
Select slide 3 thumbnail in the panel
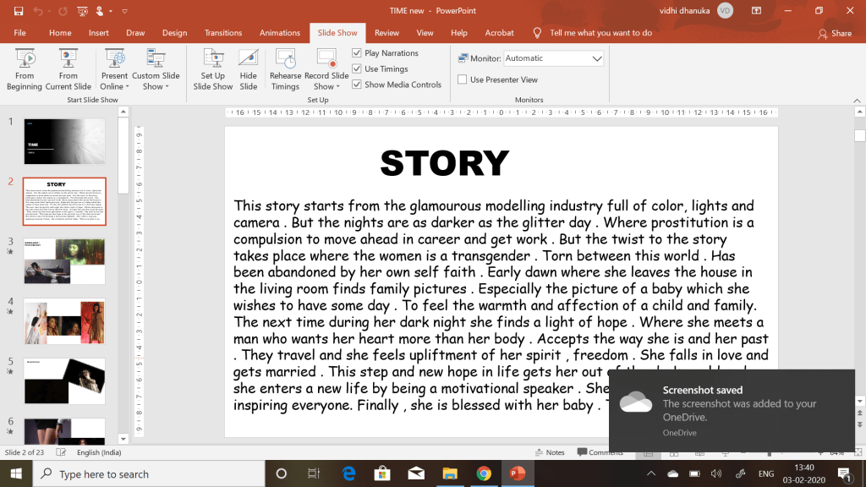pos(64,261)
